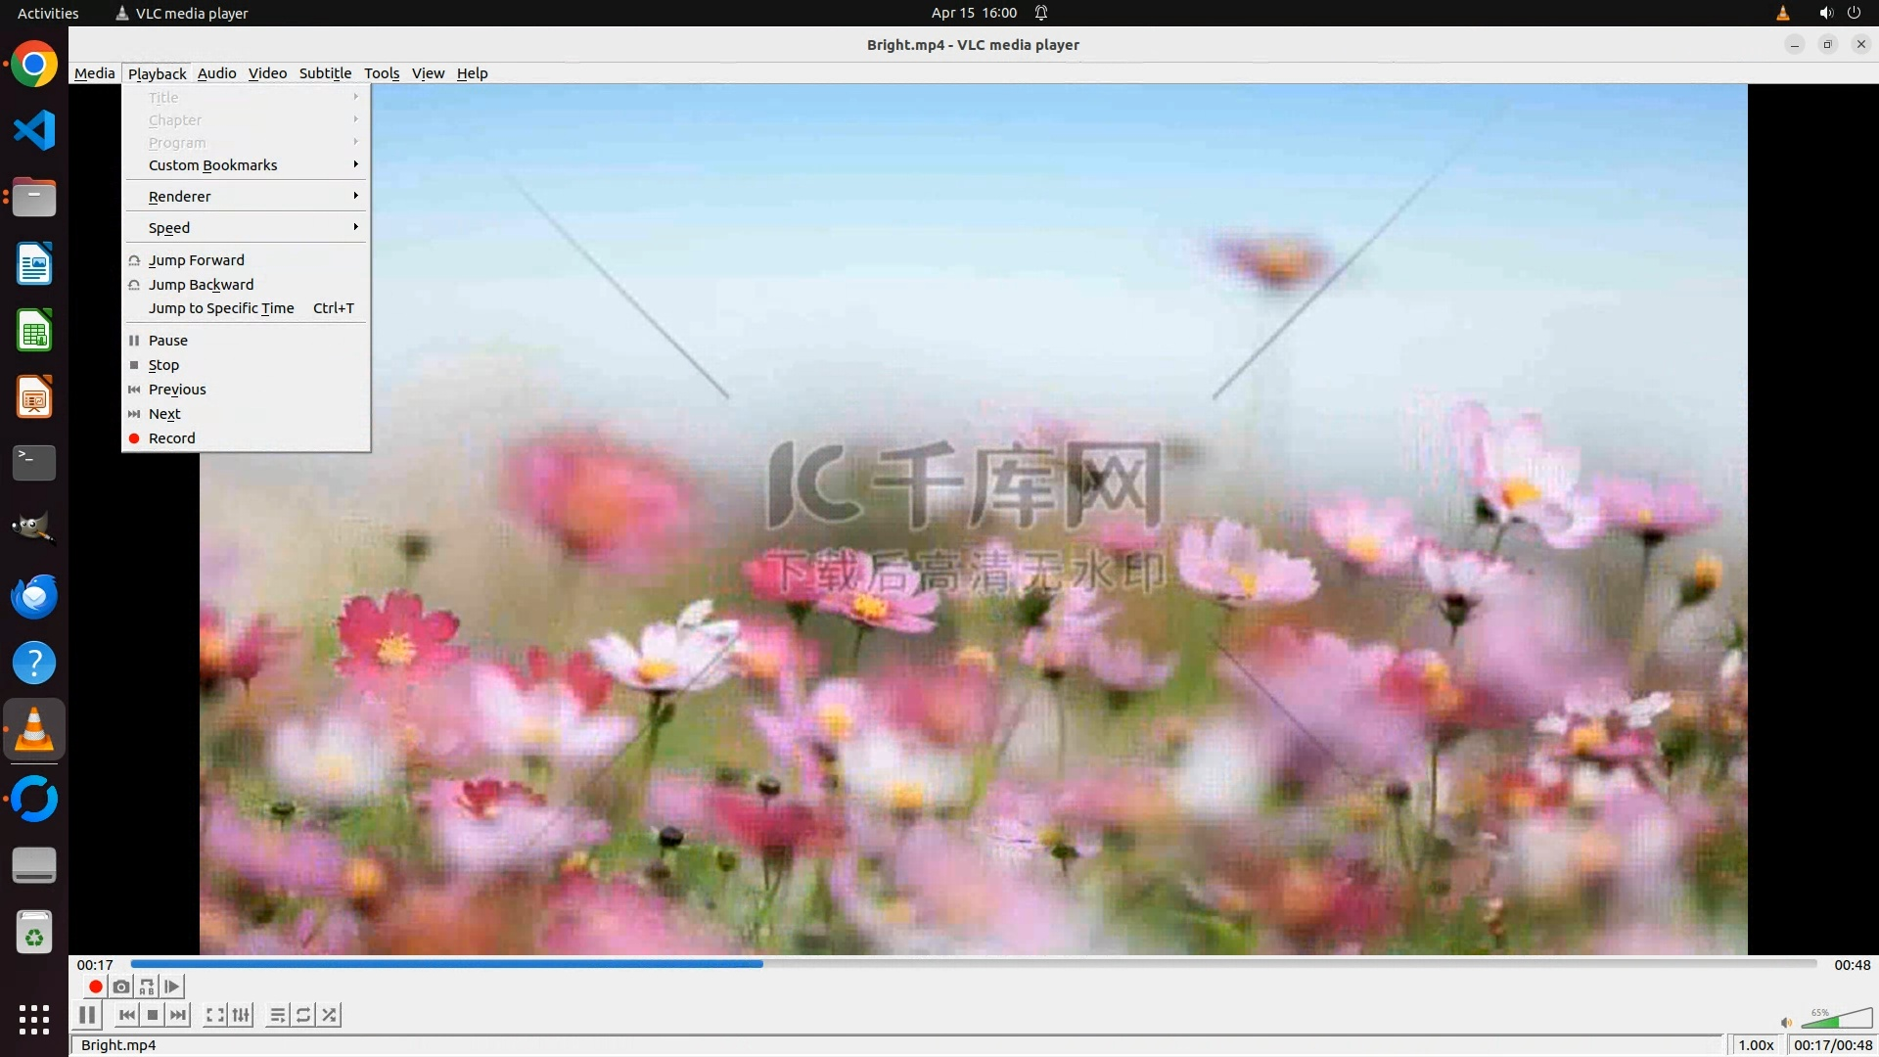
Task: Show the playlist using toolbar icon
Action: pos(278,1015)
